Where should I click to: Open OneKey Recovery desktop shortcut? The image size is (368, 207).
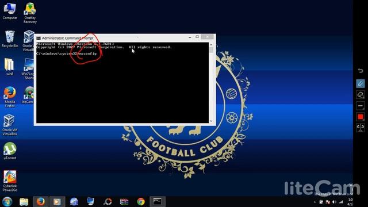(30, 13)
